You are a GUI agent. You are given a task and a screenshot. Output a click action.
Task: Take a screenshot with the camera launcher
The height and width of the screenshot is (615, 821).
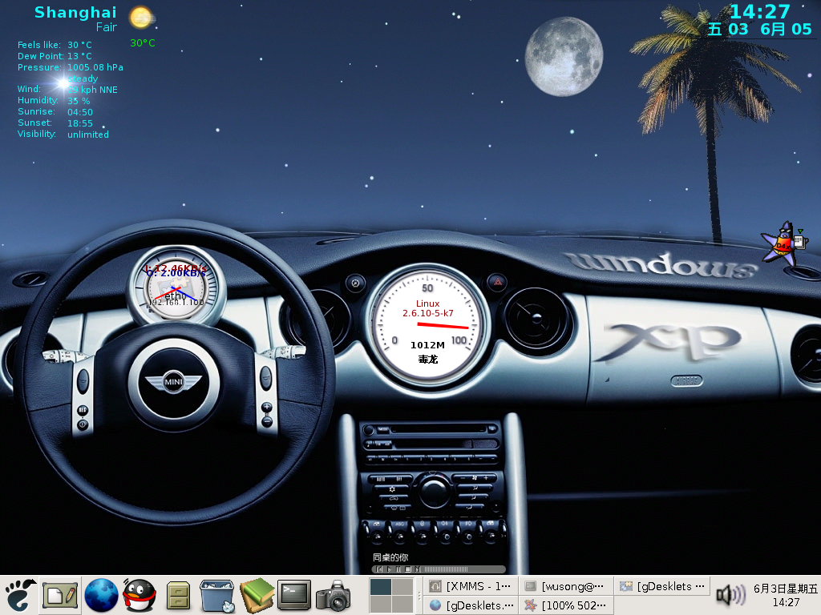(334, 596)
